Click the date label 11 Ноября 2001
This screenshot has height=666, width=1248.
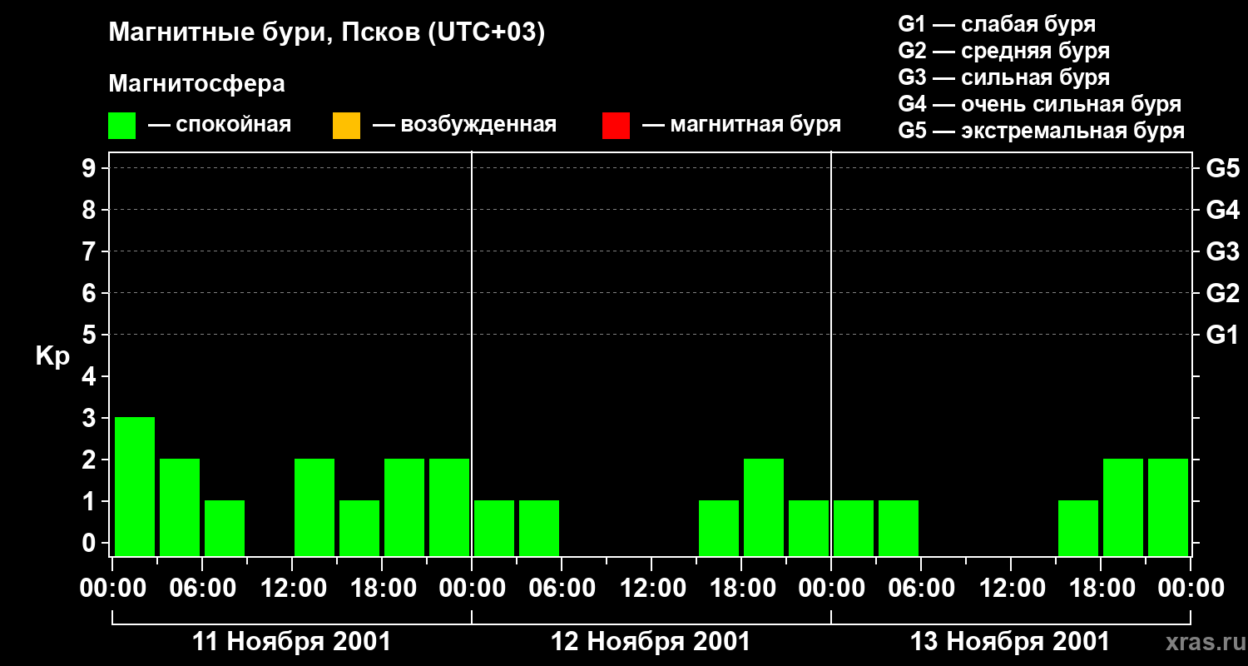click(x=291, y=642)
